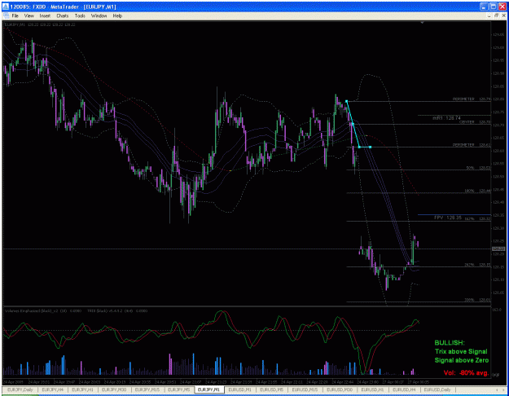Switch to the EURJPY,M15 chart tab
The image size is (509, 396).
pos(147,389)
